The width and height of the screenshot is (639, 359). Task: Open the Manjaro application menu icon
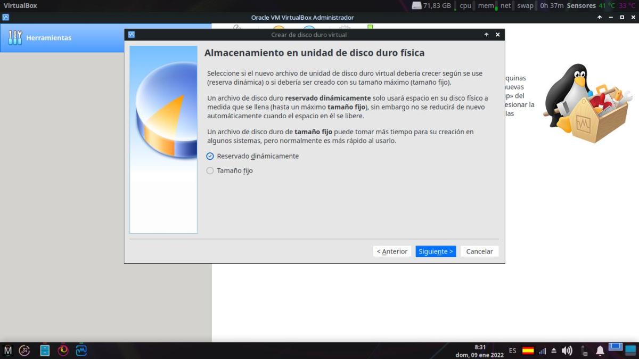click(x=8, y=350)
